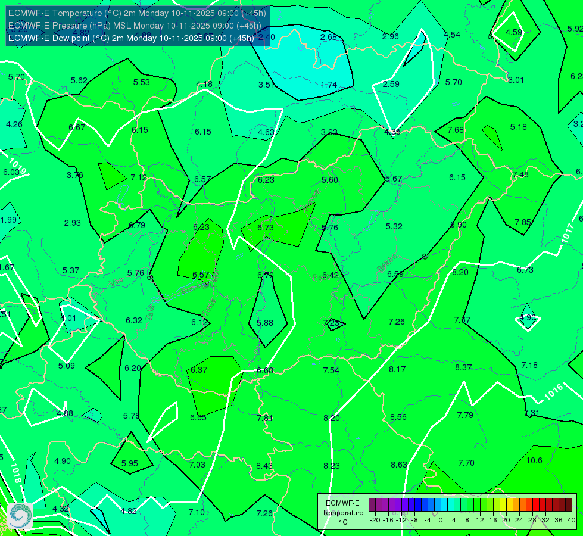583x536 pixels.
Task: Click the 7.48 temperature value
Action: pos(520,174)
